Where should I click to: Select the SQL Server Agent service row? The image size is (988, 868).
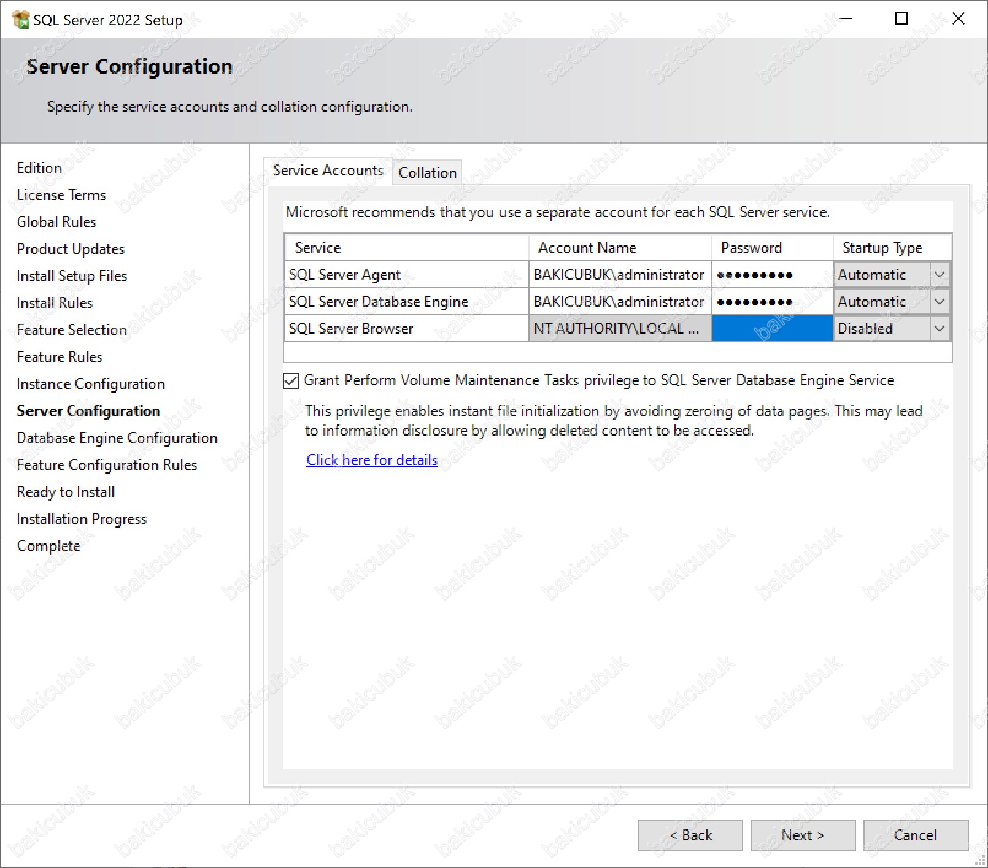pos(406,275)
